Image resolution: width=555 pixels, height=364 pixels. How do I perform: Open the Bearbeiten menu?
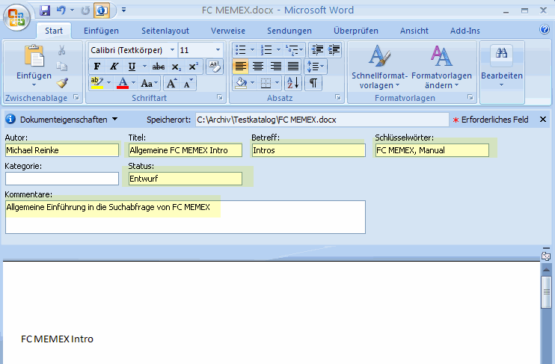pyautogui.click(x=502, y=67)
